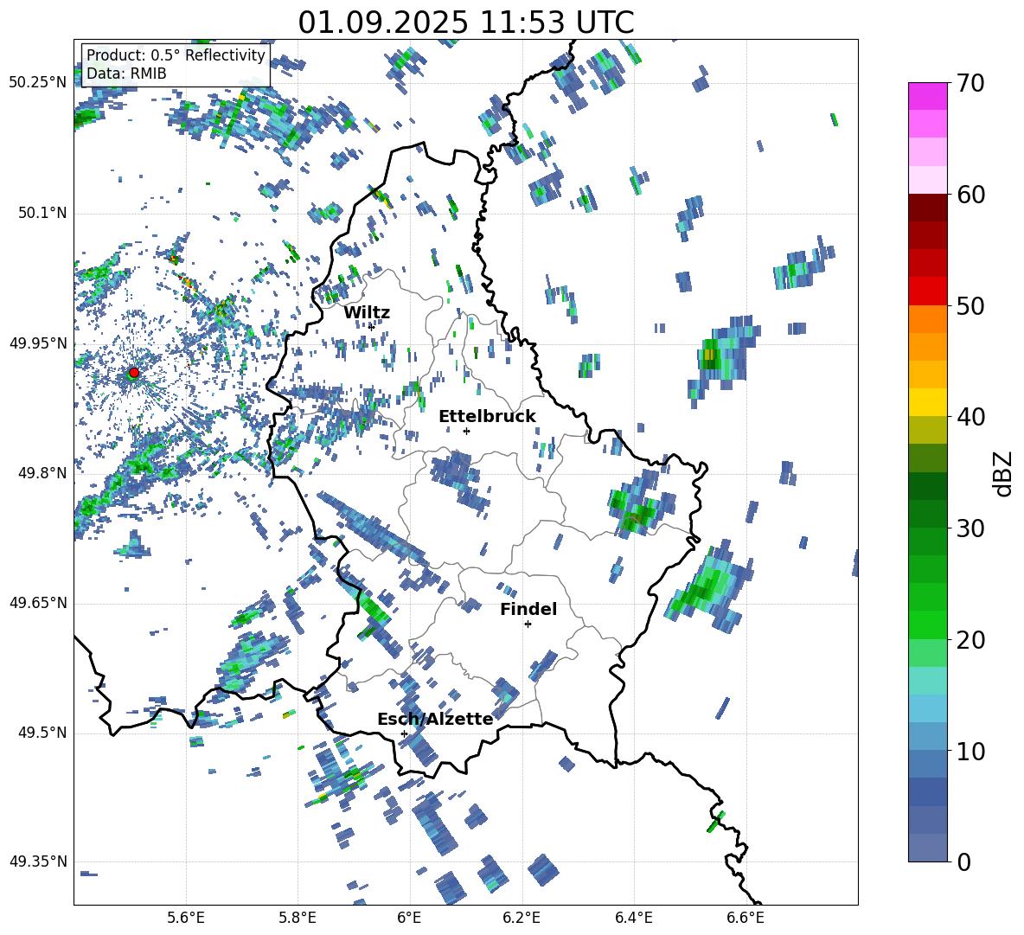Click the 40 value on the colorbar
The height and width of the screenshot is (935, 1024).
point(970,417)
